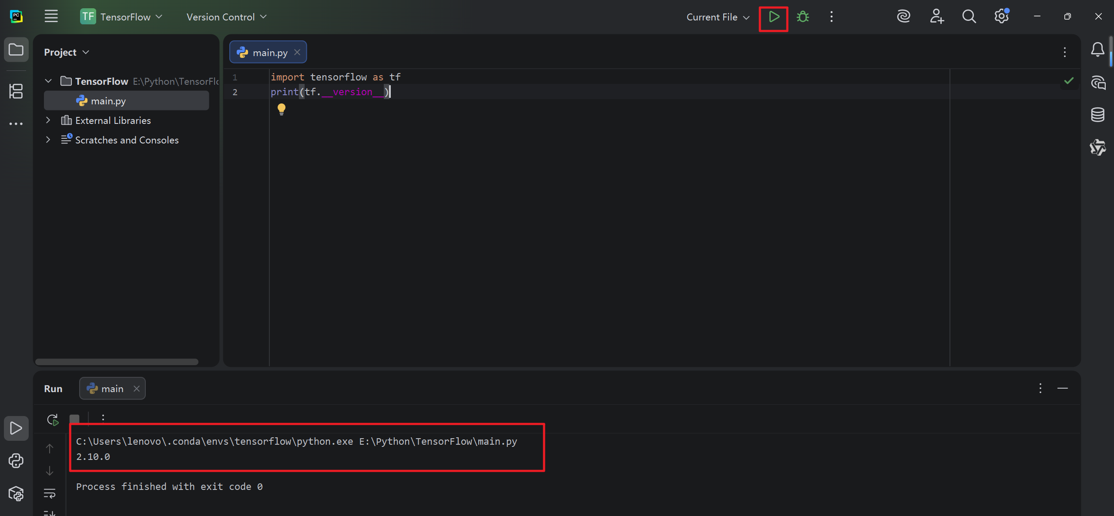Toggle the Project tool window folder icon
The image size is (1114, 516).
[x=16, y=50]
